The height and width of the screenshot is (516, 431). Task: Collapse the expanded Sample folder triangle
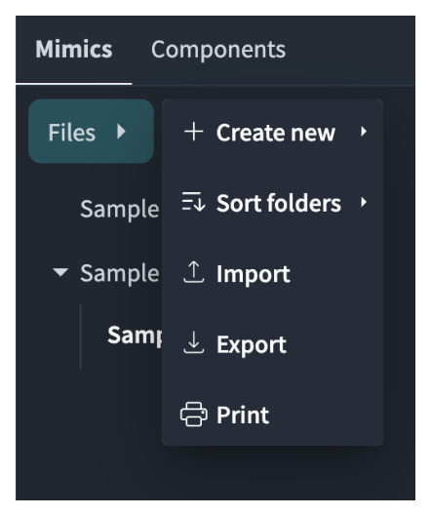[x=60, y=272]
